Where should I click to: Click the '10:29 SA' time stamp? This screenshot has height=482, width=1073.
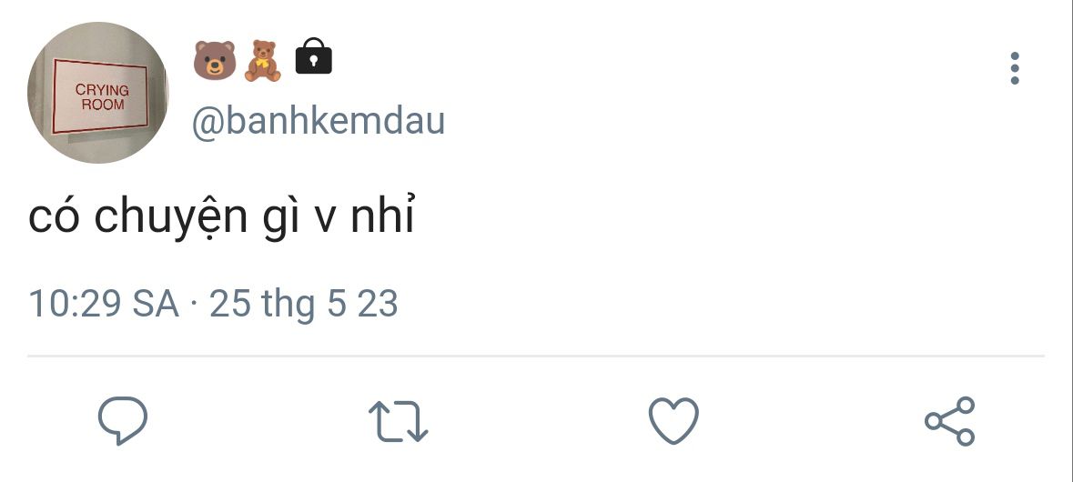(x=104, y=304)
